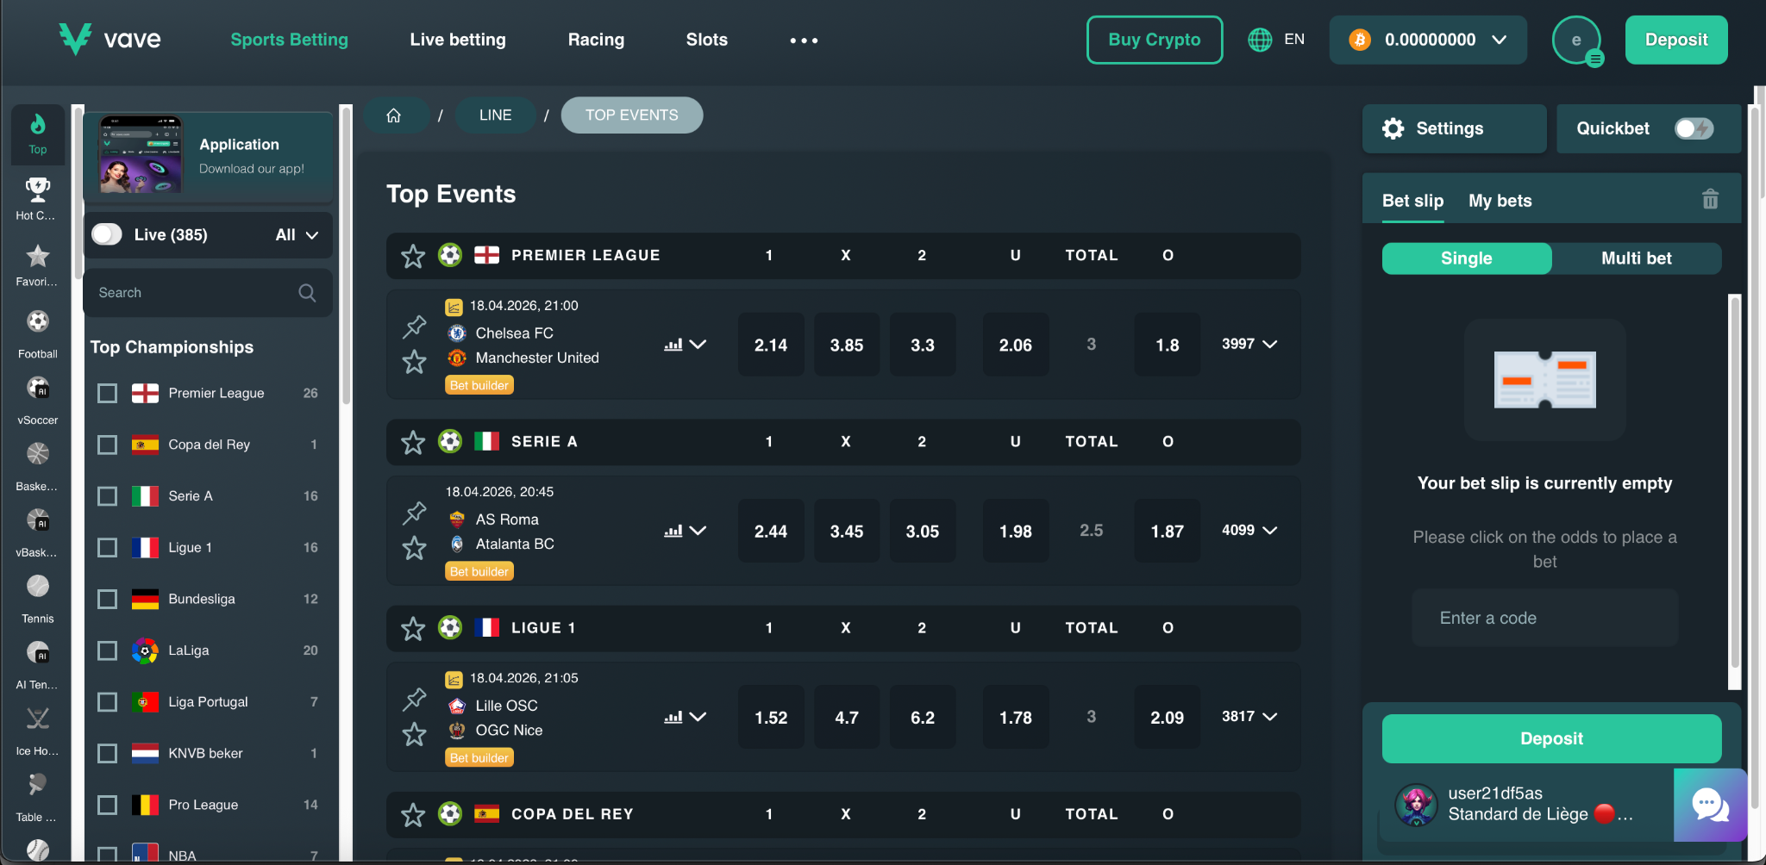Pin the Chelsea FC match

[x=414, y=327]
